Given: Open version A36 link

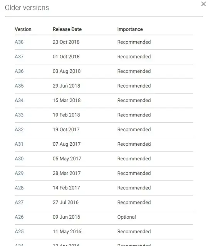Looking at the screenshot, I should 19,71.
